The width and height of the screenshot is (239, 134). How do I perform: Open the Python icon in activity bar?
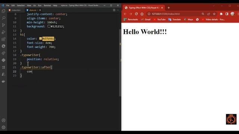click(x=3, y=60)
